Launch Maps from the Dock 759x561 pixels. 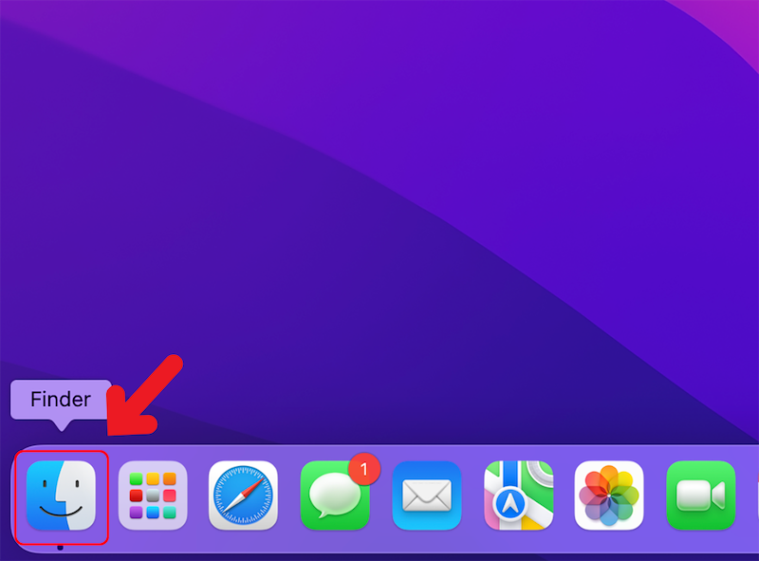click(518, 496)
